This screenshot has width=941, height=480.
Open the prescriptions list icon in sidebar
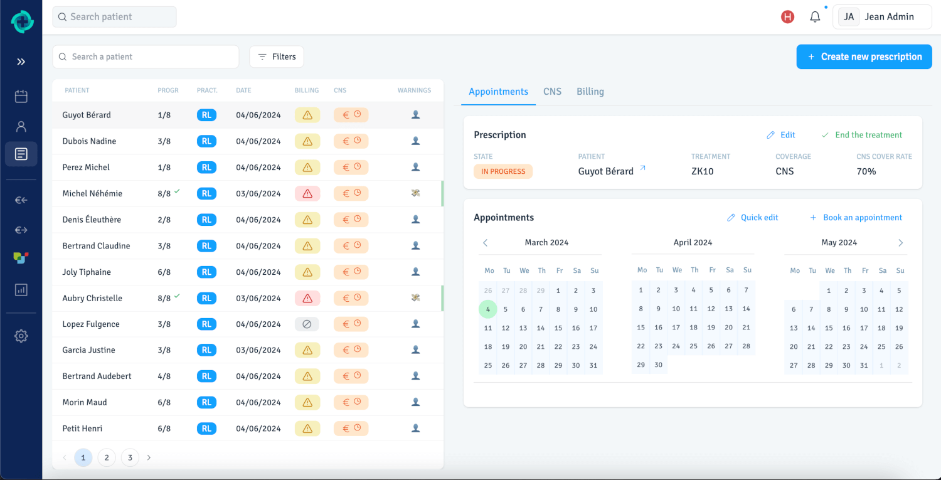(x=21, y=154)
